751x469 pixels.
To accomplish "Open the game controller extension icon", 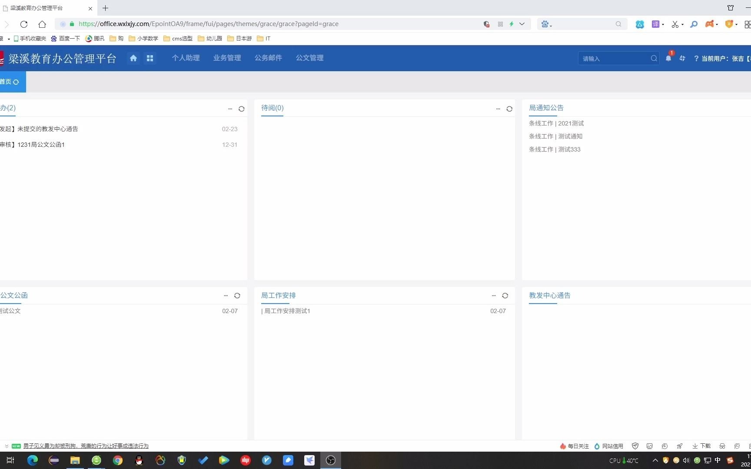I will coord(709,24).
